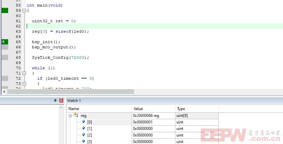Toggle breakpoint in gutter at line 68
The width and height of the screenshot is (283, 144).
[5, 57]
